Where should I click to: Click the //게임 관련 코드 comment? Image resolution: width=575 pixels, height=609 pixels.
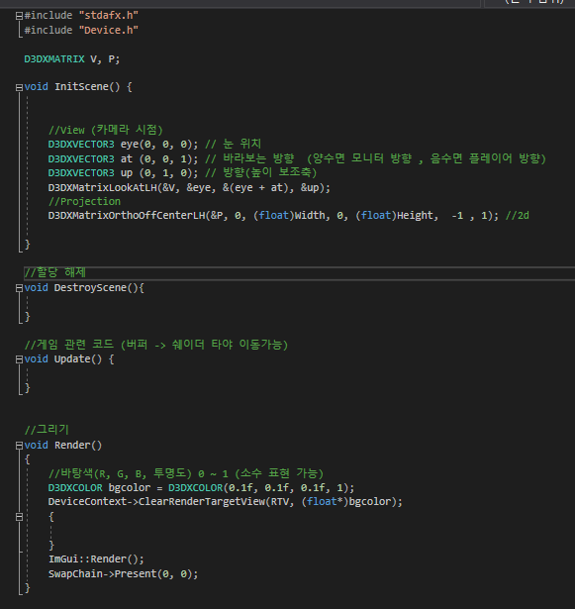(x=156, y=345)
